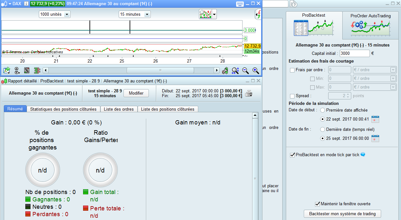Screen dimensions: 401x220
Task: Switch to the Résumé tab
Action: 15,109
